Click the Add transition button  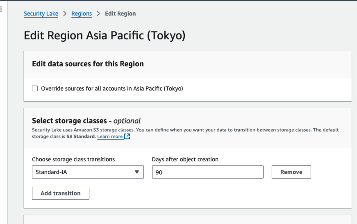(x=60, y=193)
